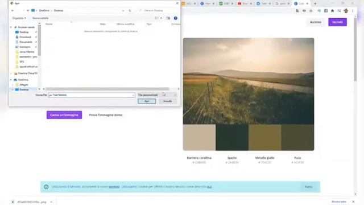
Task: Open the address path dropdown arrow
Action: click(123, 11)
